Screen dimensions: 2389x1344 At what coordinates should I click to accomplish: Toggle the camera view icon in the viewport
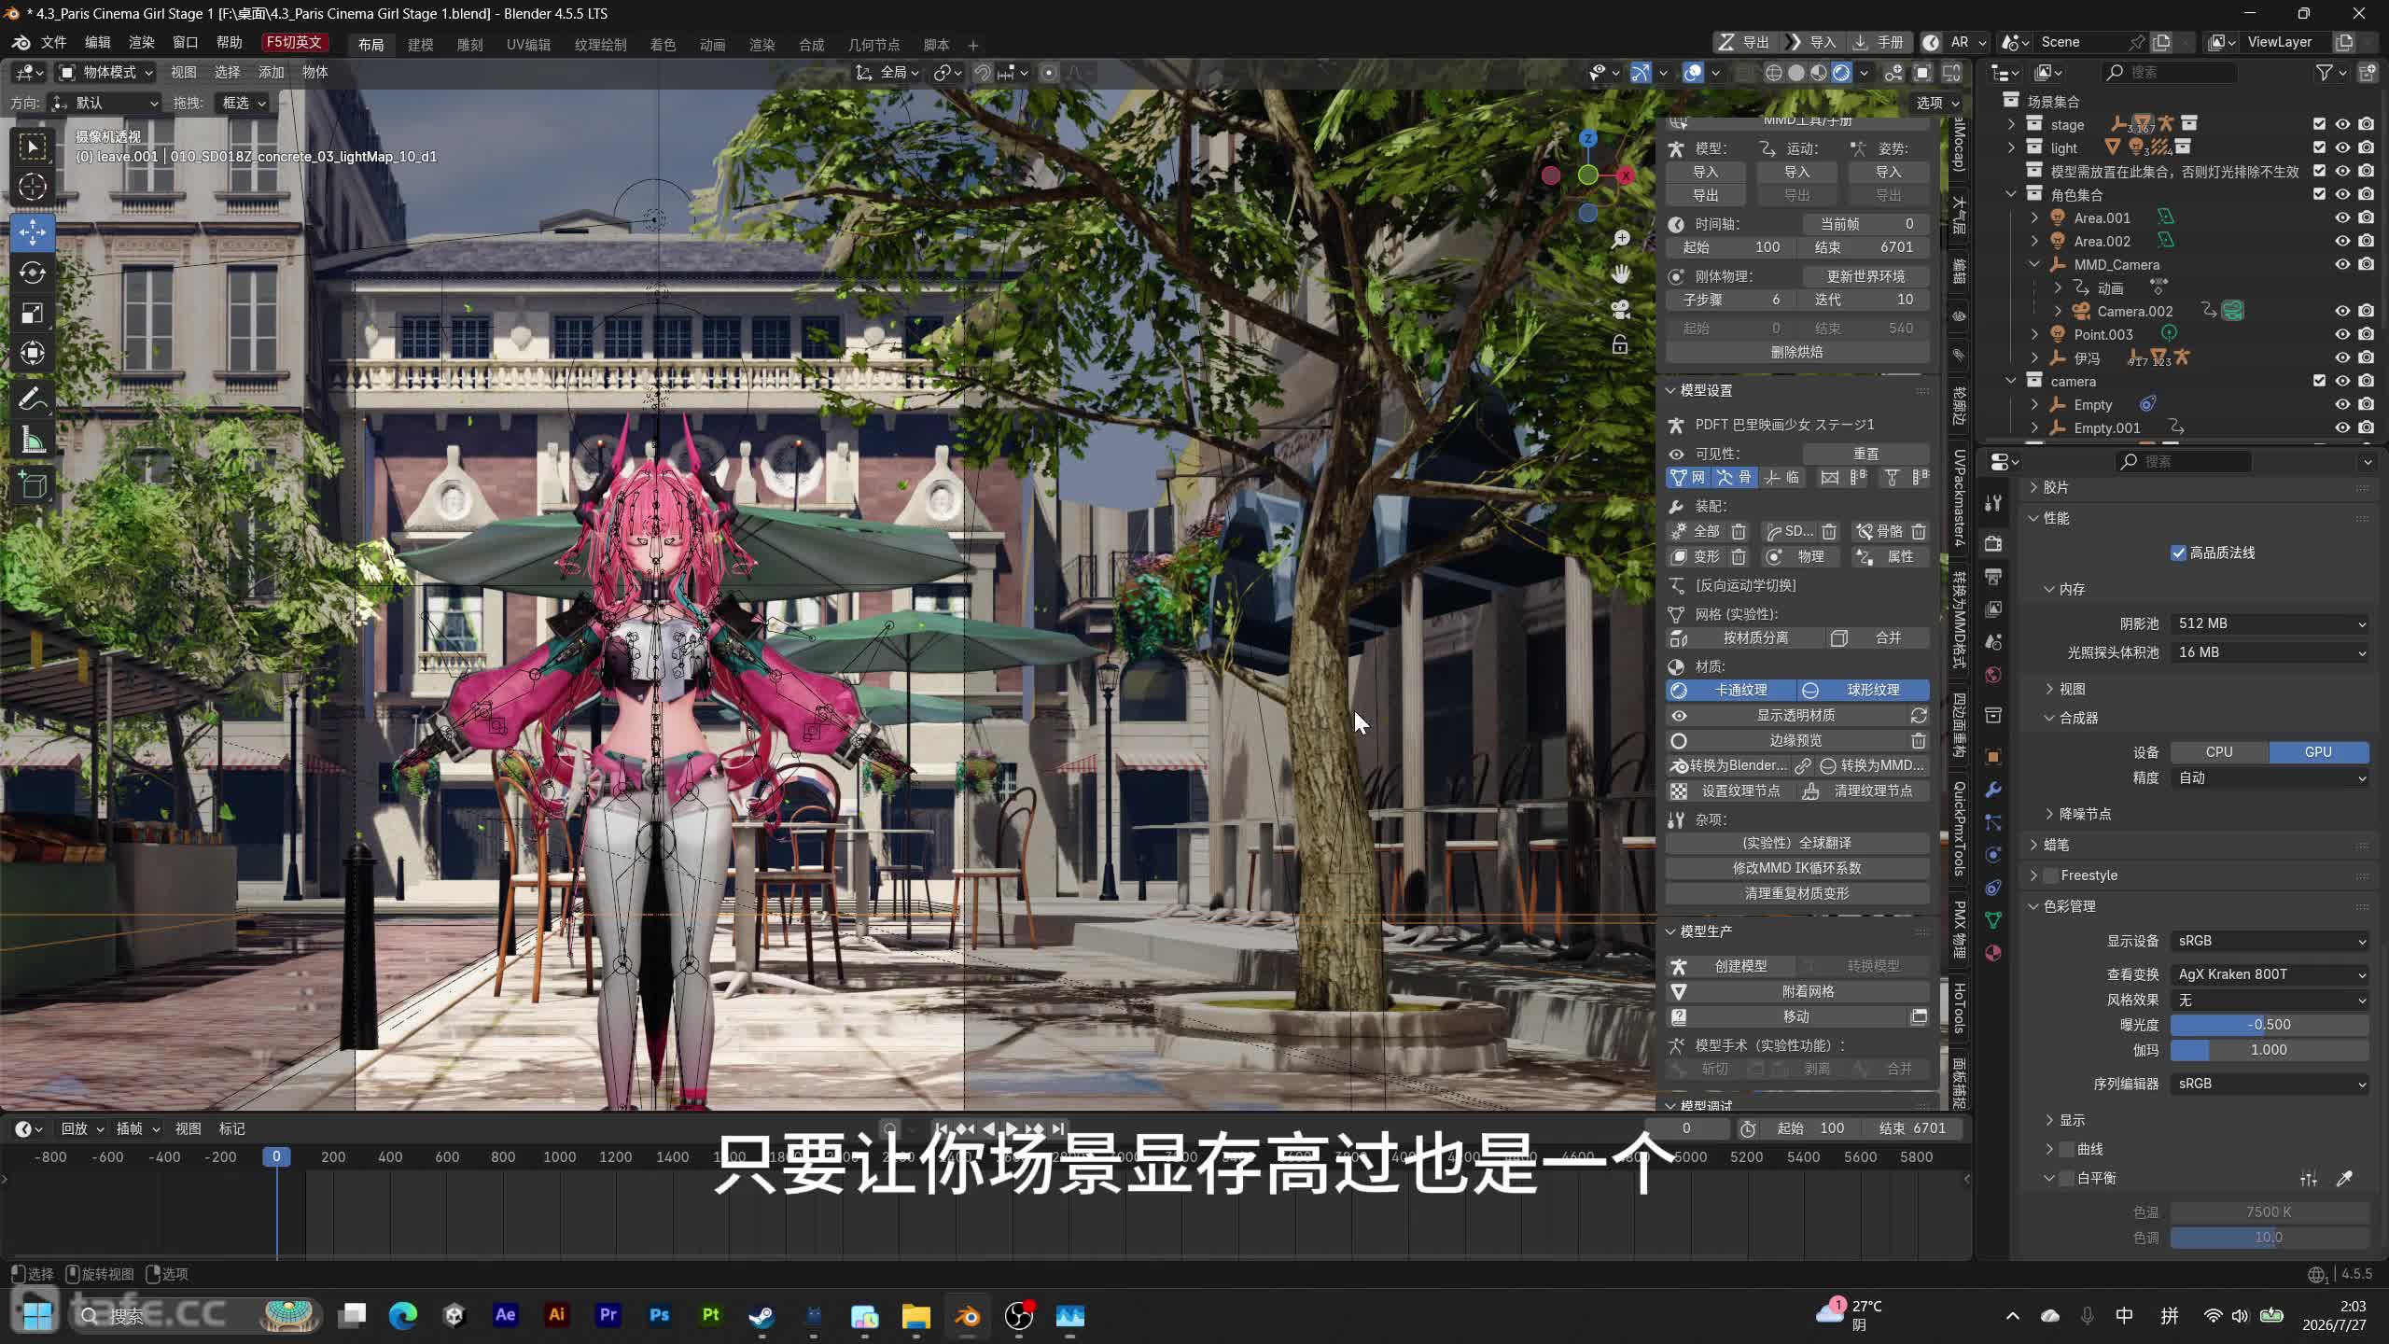(x=1621, y=310)
